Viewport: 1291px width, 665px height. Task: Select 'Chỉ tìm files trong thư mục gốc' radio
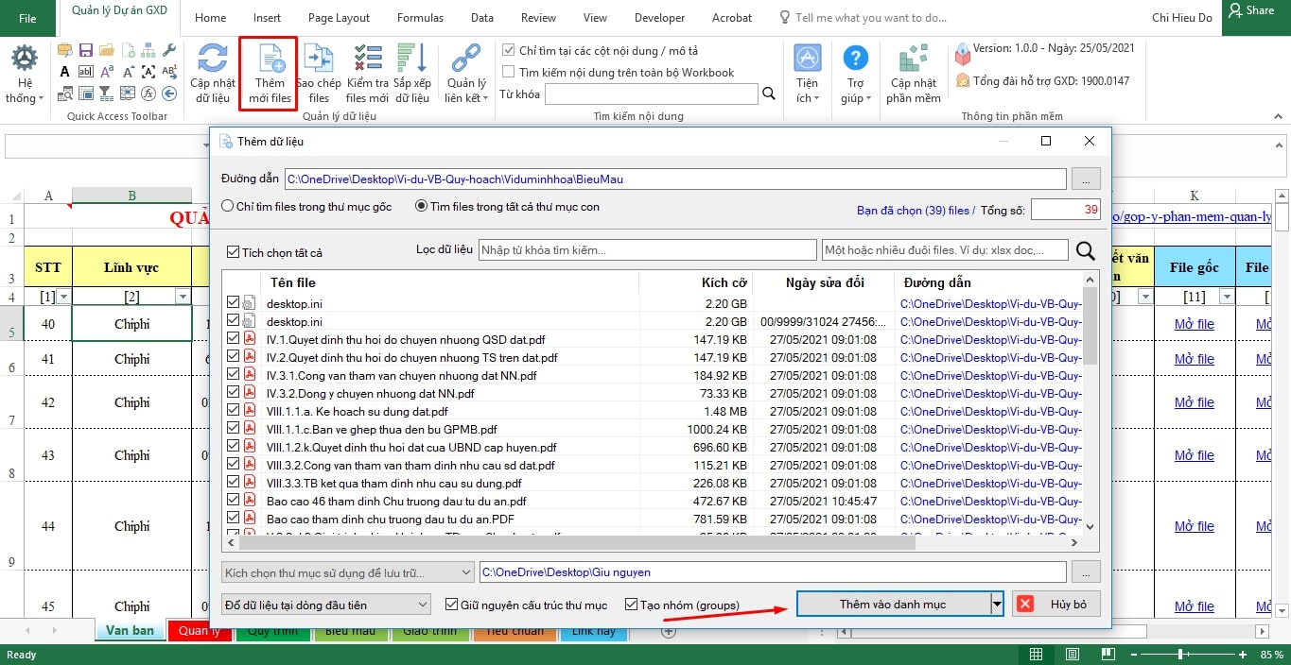(228, 206)
